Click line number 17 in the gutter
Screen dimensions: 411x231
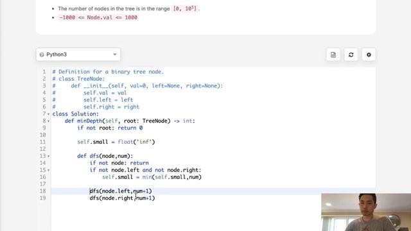[43, 184]
